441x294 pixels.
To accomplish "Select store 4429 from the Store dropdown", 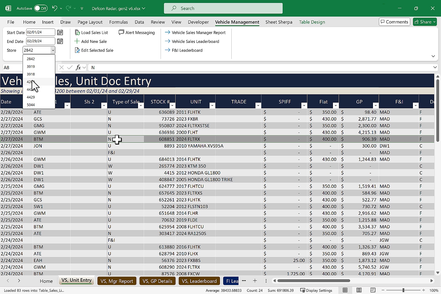I will 31,97.
